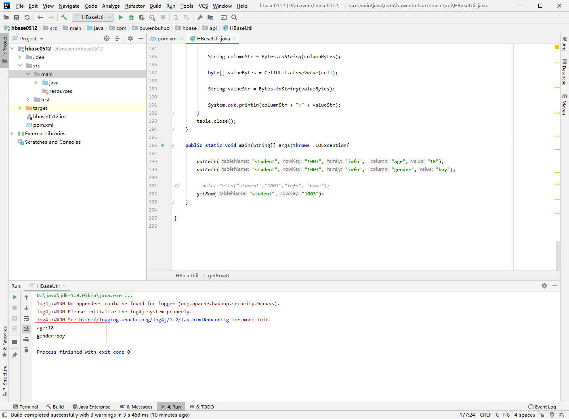
Task: Pin the run tab icon
Action: click(x=15, y=355)
